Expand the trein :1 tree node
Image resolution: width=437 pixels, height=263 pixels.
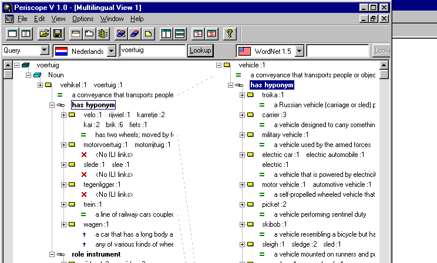click(64, 204)
